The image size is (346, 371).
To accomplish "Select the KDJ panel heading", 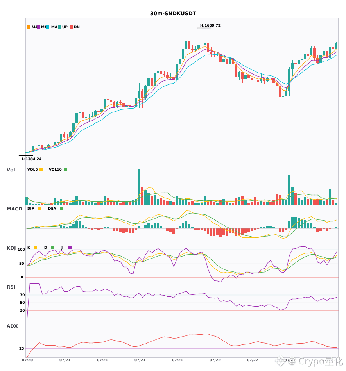I will click(x=11, y=248).
